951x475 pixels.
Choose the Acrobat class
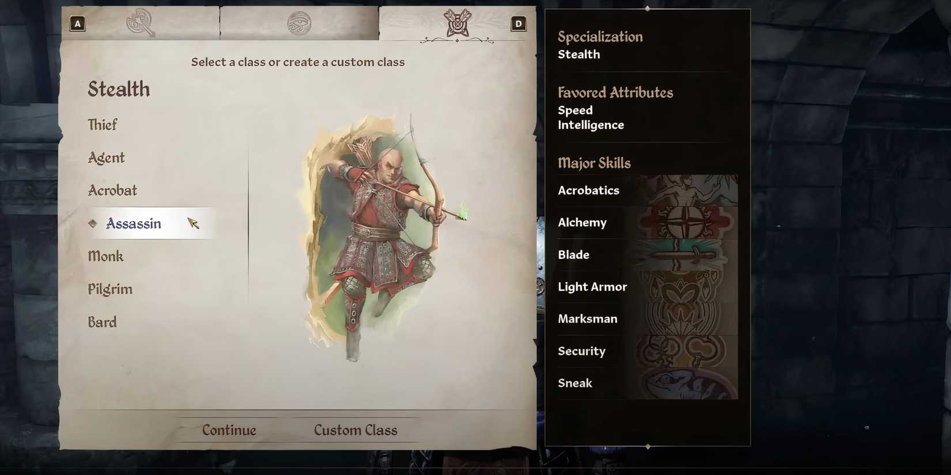tap(112, 190)
